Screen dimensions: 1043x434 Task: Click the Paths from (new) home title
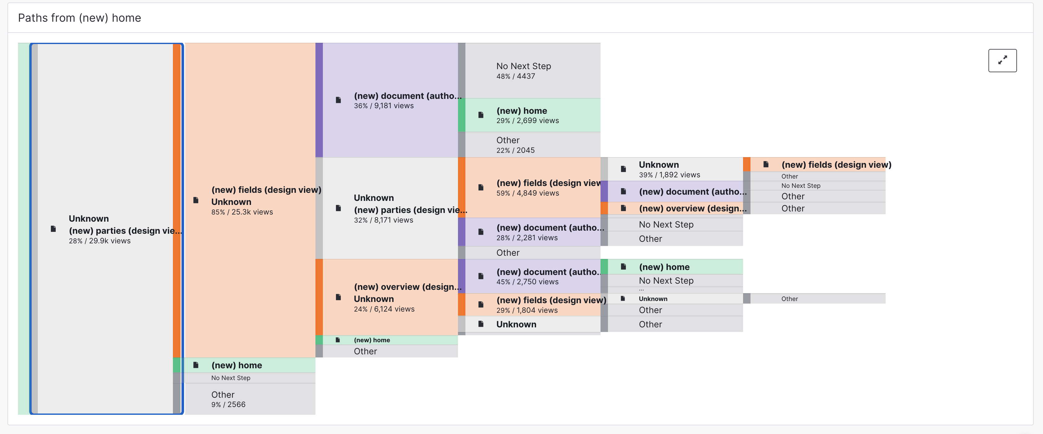click(80, 18)
